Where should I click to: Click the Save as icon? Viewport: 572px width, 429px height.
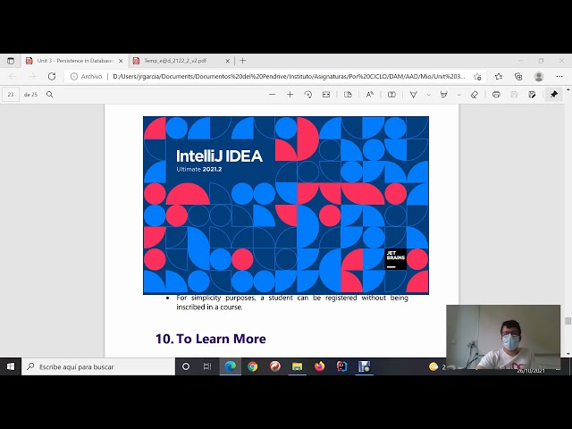[x=532, y=95]
